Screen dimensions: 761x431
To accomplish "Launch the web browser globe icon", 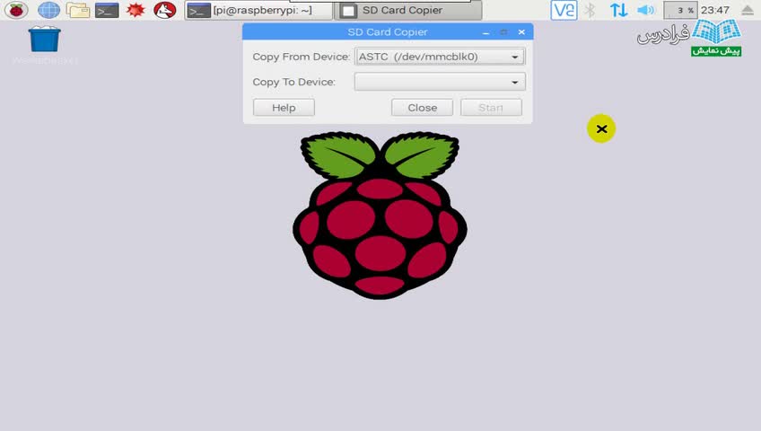I will point(48,10).
